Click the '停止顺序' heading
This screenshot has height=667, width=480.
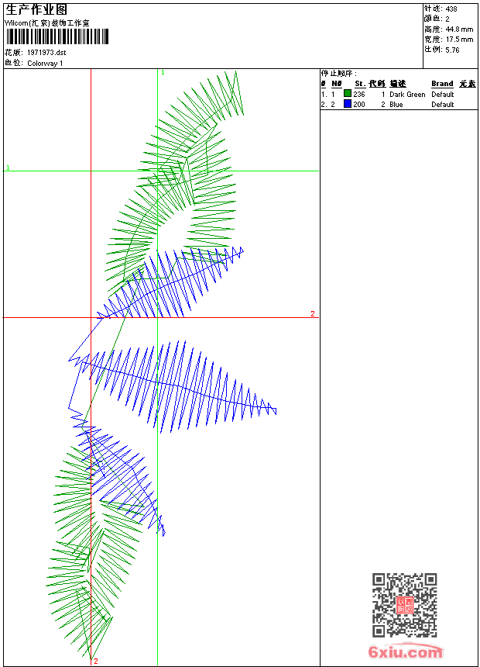[338, 74]
